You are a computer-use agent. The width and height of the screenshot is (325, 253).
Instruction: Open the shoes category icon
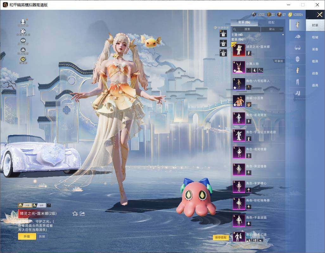tap(297, 94)
